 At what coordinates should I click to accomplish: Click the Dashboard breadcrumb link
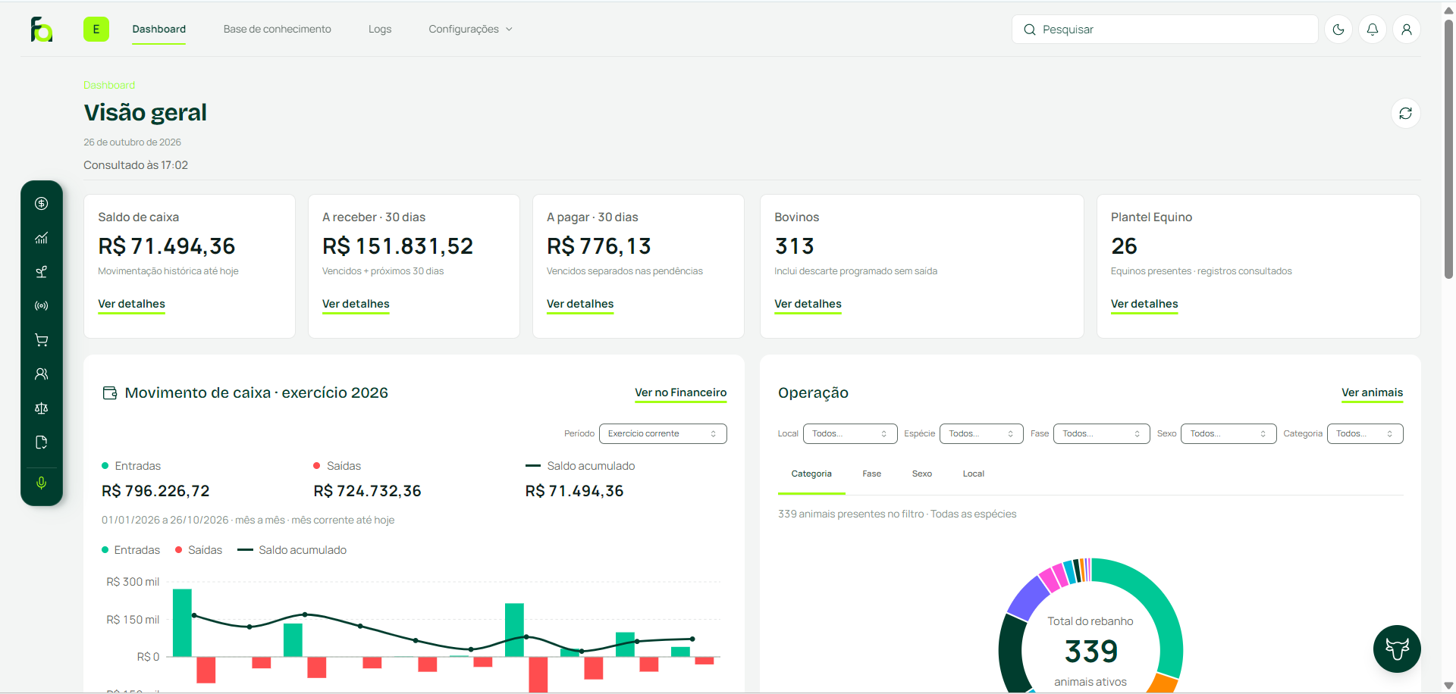109,86
